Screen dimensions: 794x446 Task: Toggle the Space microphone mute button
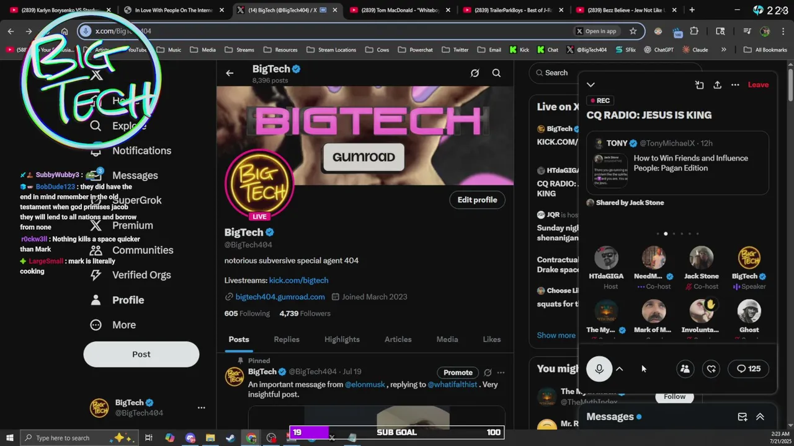pos(599,369)
